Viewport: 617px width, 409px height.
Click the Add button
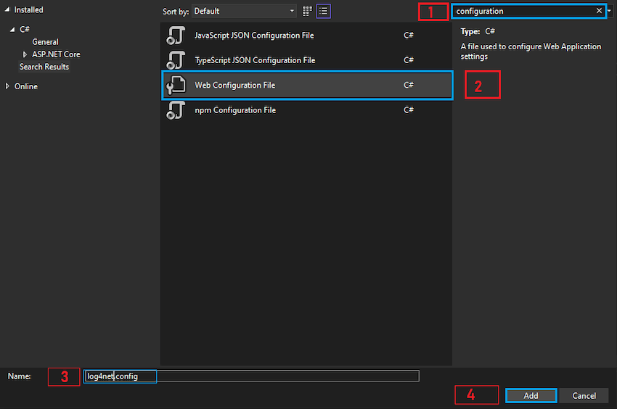coord(531,396)
